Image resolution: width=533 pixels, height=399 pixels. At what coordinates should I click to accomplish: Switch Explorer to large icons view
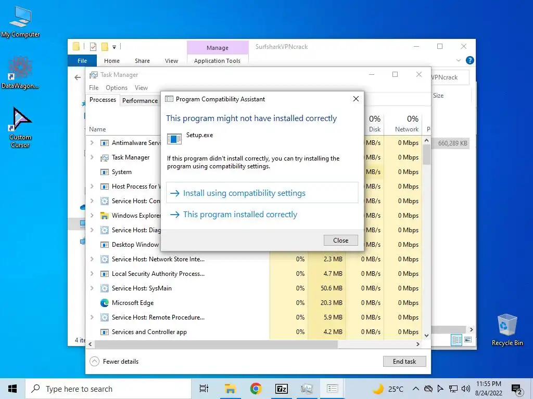(x=468, y=340)
